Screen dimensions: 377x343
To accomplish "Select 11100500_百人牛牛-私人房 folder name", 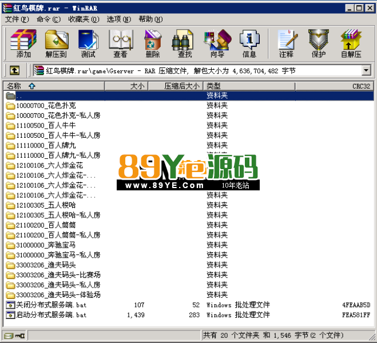I will pos(58,135).
